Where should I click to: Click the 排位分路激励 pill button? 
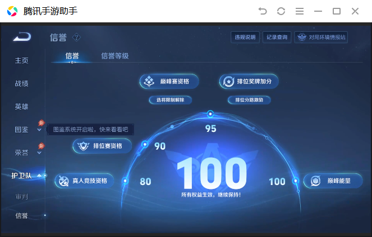pyautogui.click(x=249, y=100)
